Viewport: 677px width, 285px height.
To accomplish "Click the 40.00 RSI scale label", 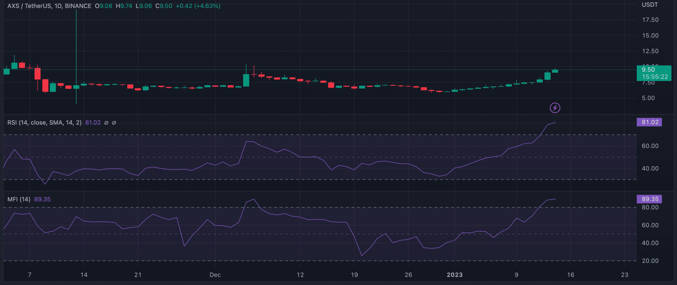I will tap(650, 169).
